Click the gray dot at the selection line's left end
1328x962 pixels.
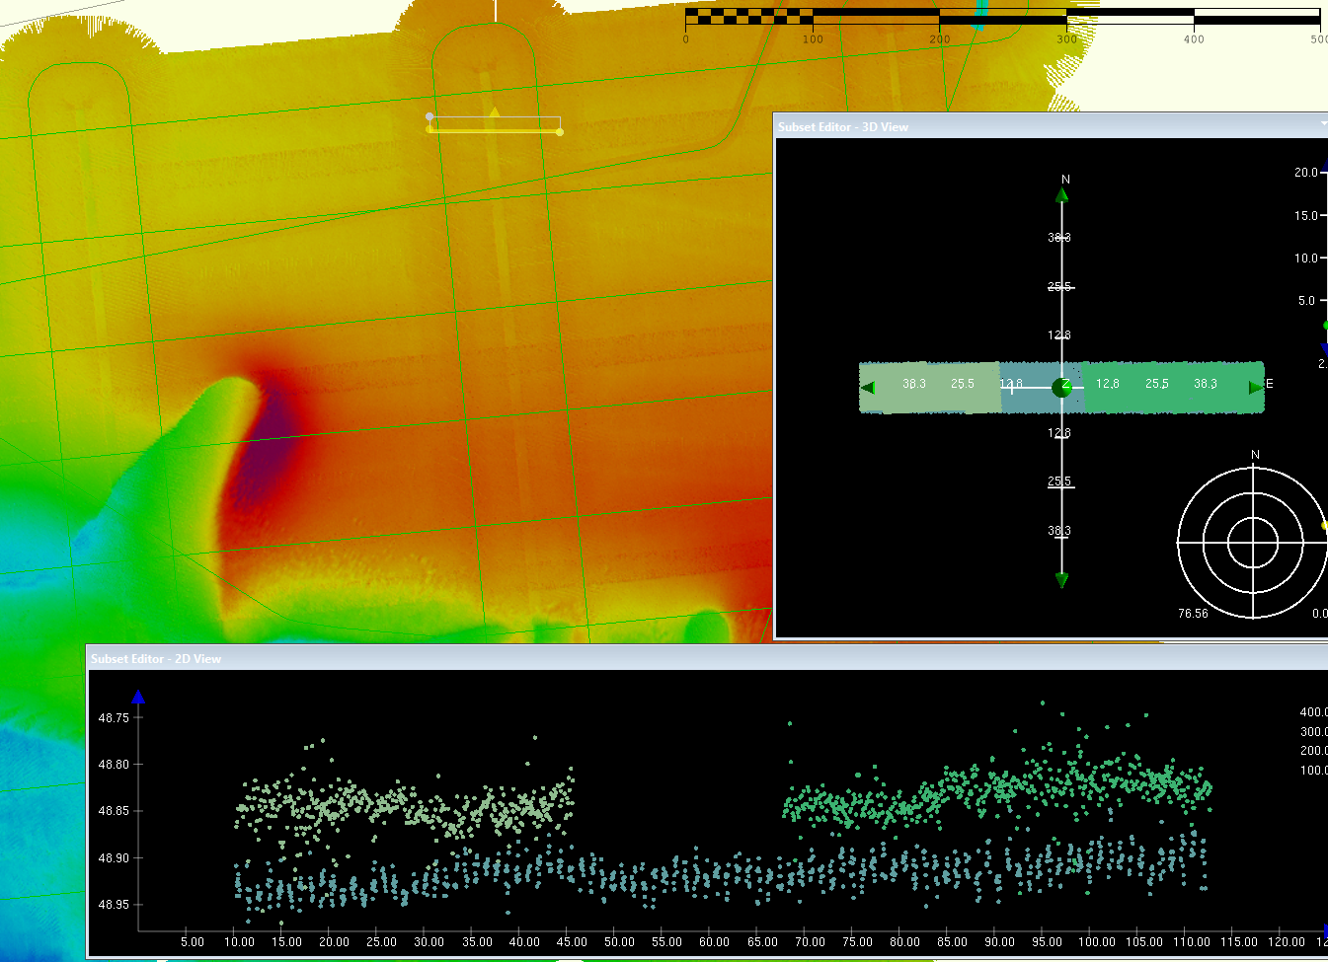[x=429, y=116]
